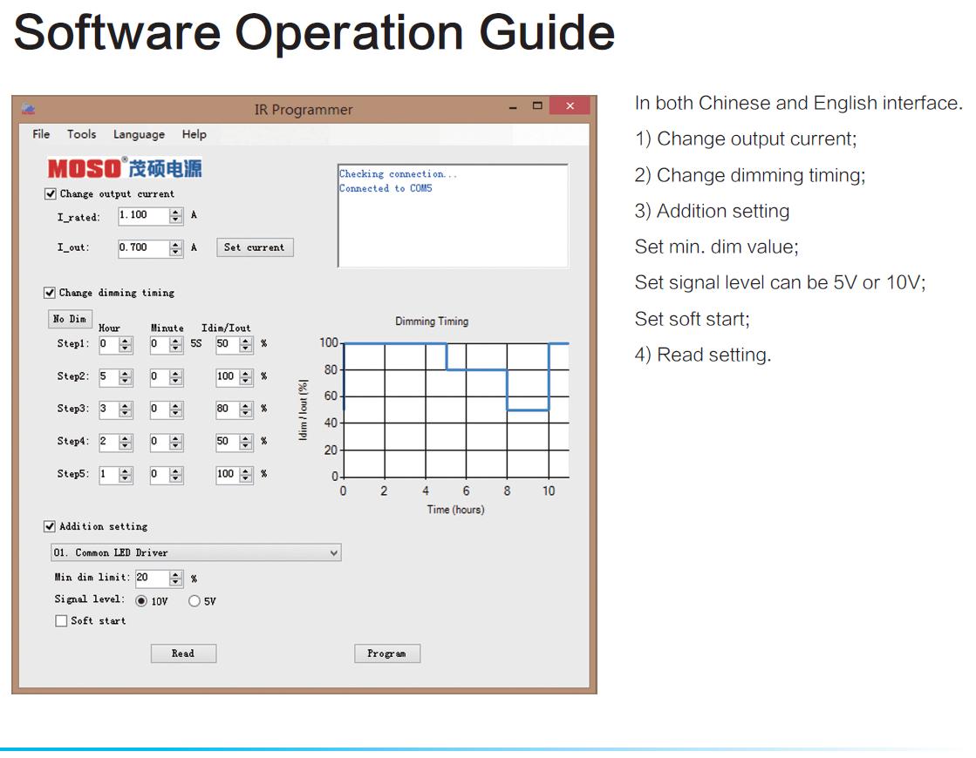Click the '5S' label beside Step1
The width and height of the screenshot is (976, 758).
tap(196, 344)
